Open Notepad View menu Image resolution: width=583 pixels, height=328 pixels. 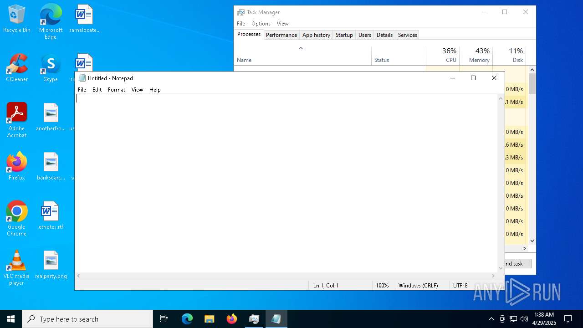137,90
